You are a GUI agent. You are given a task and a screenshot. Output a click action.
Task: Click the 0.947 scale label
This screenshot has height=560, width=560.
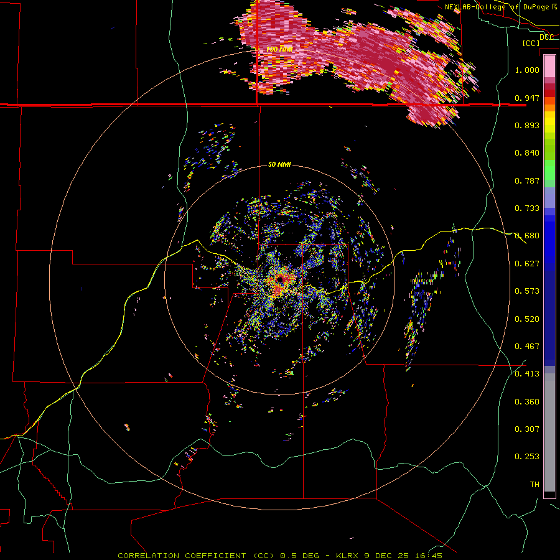(527, 98)
